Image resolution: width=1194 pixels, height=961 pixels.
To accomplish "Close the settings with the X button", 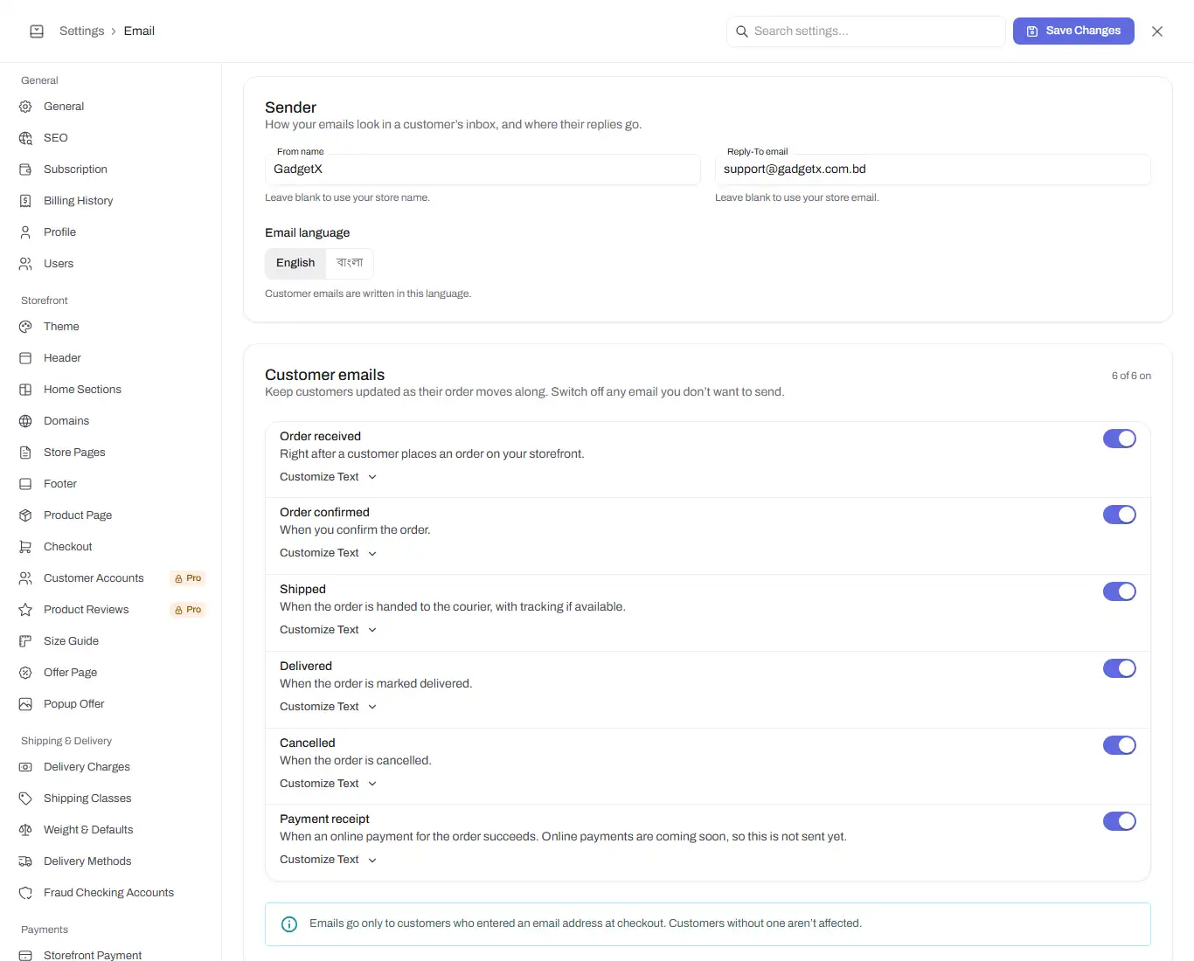I will pos(1157,31).
